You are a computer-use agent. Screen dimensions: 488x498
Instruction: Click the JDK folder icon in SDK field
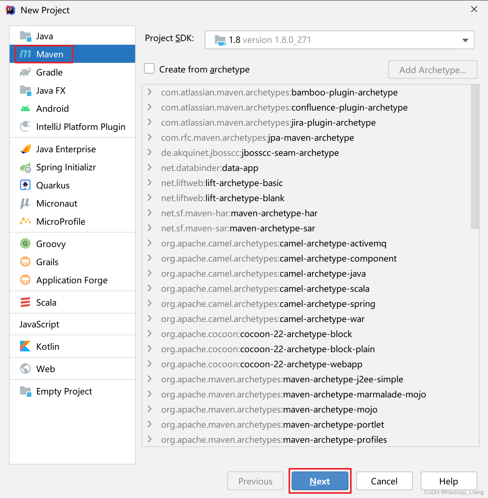[x=220, y=40]
